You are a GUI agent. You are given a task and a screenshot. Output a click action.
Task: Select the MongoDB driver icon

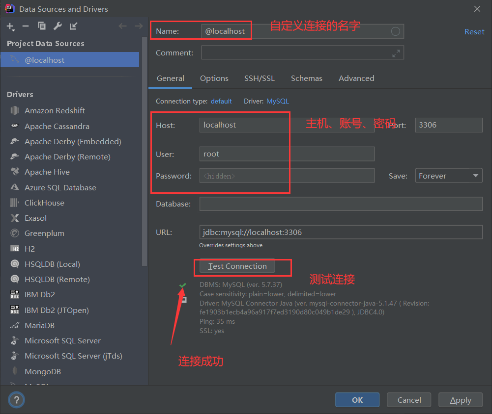pos(14,371)
